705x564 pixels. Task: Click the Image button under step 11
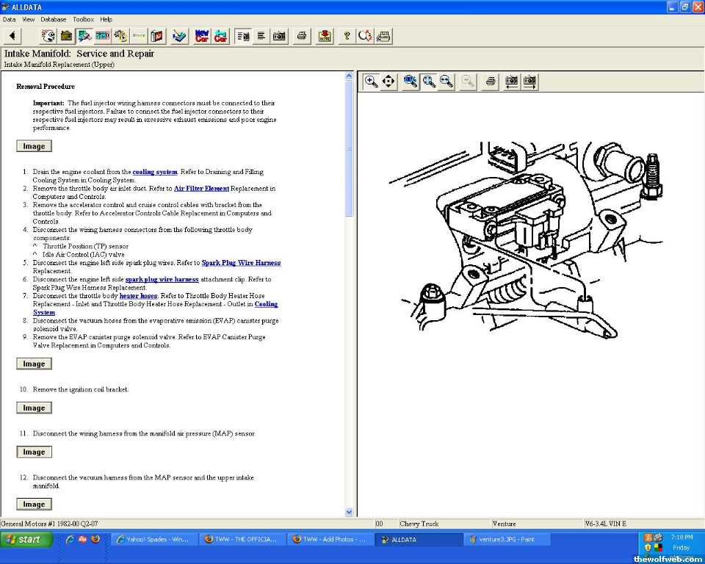coord(34,452)
